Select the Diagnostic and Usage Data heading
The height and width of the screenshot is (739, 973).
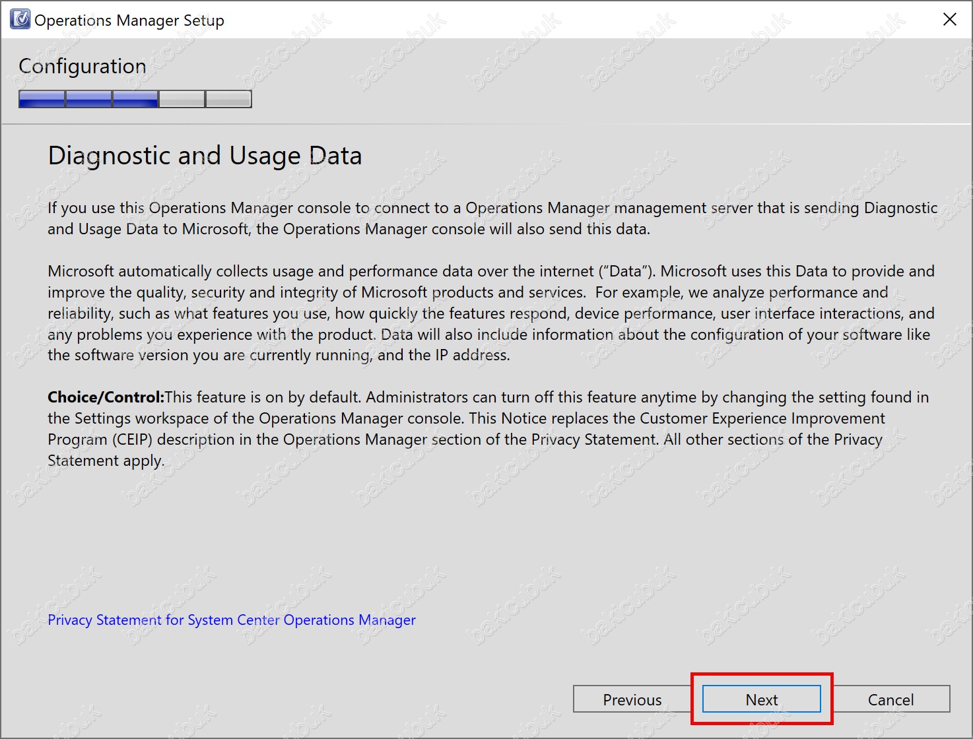[x=205, y=156]
